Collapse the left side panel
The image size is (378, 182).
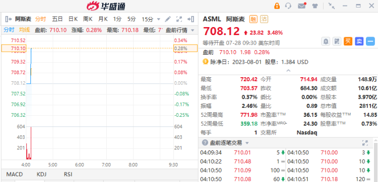[8, 19]
